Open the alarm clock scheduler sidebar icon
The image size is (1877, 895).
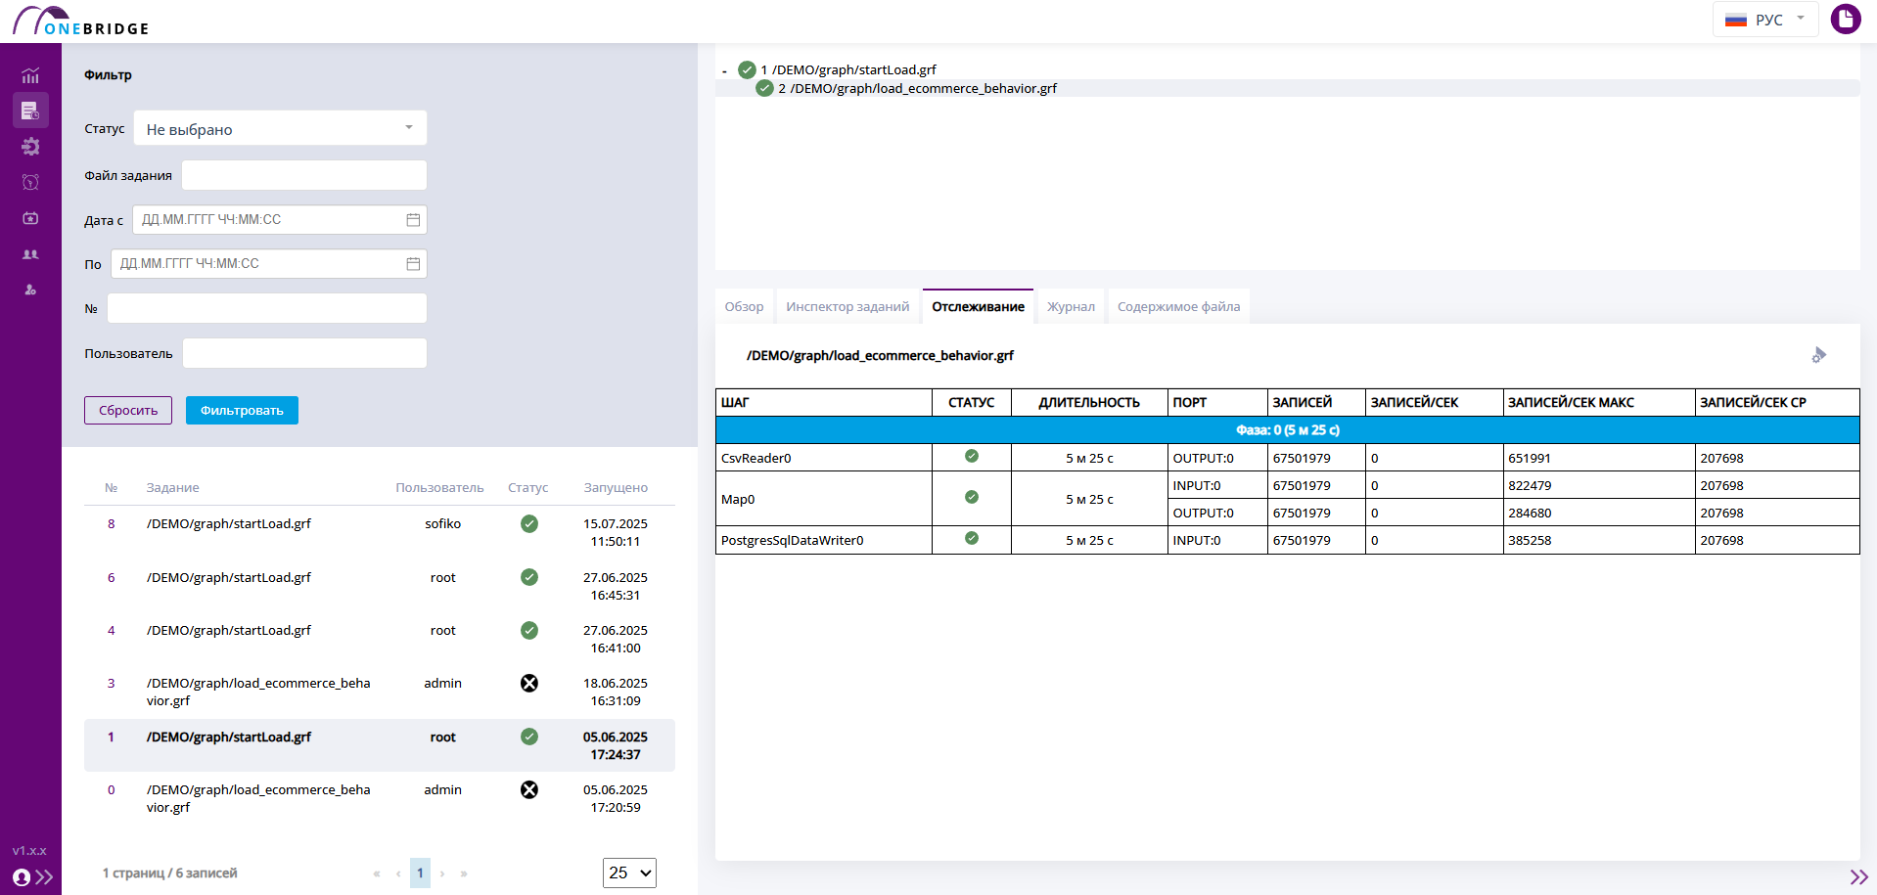pyautogui.click(x=30, y=182)
